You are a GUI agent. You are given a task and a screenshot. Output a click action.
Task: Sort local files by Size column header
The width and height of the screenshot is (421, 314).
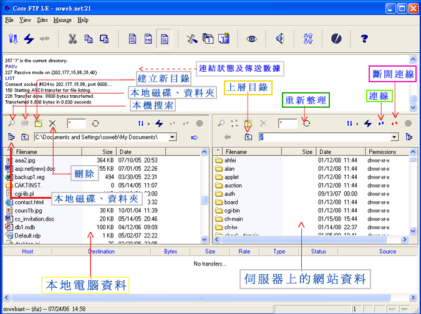[107, 151]
